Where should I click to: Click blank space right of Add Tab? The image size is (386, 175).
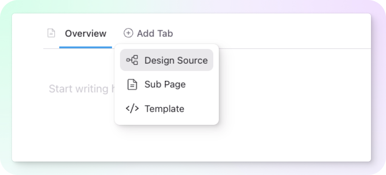coord(271,33)
